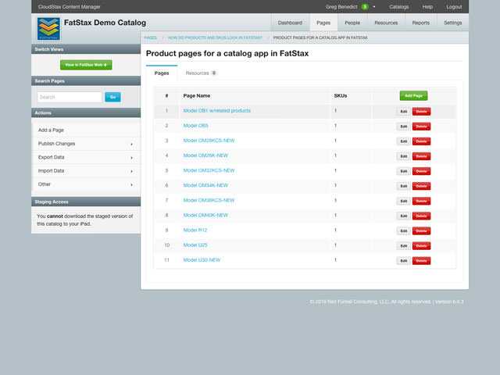Edit the Model OB1 w/related products row
500x375 pixels.
404,111
